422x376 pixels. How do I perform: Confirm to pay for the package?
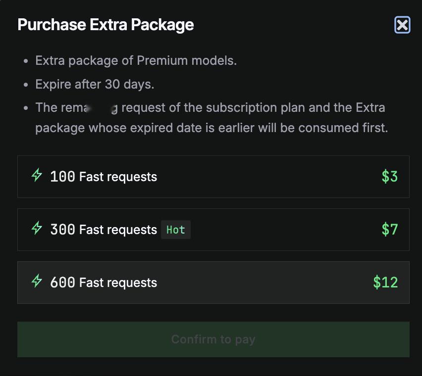(213, 339)
